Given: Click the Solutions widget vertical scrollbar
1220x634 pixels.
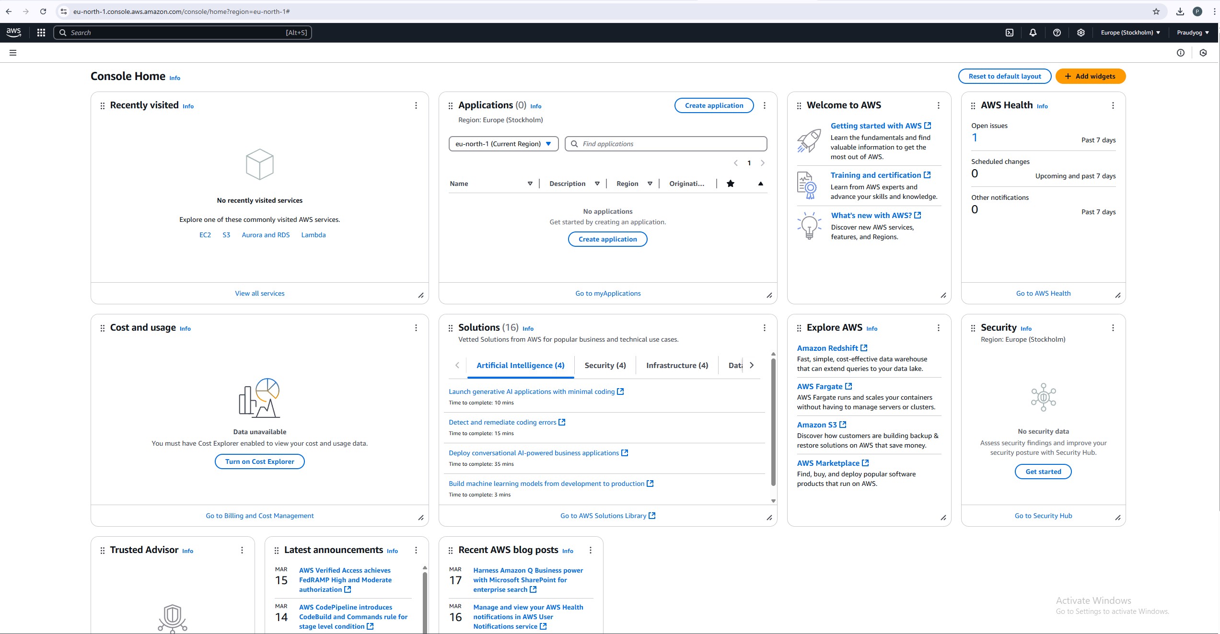Looking at the screenshot, I should click(773, 422).
